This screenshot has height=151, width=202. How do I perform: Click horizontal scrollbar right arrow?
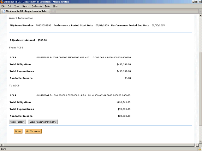point(197,145)
